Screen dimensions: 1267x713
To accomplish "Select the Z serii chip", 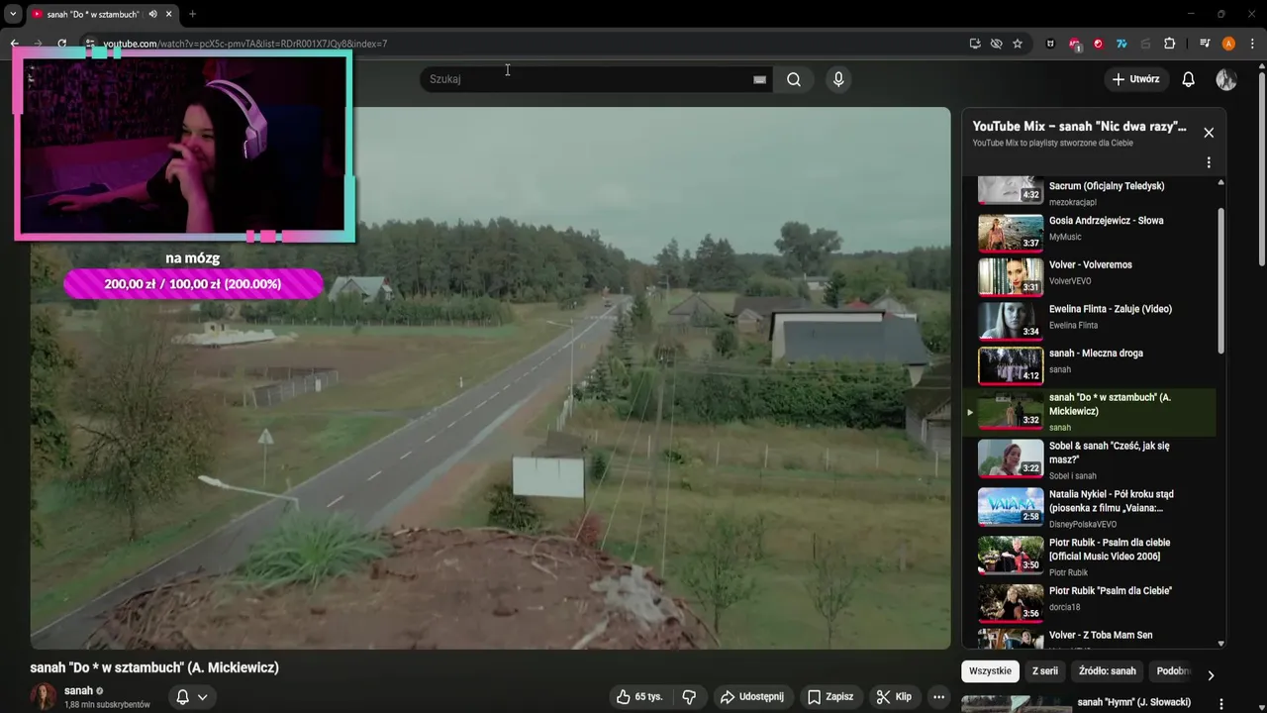I will point(1045,670).
